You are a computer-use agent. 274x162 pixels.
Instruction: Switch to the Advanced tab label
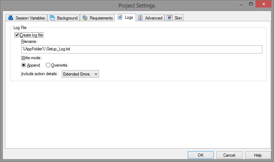[154, 18]
